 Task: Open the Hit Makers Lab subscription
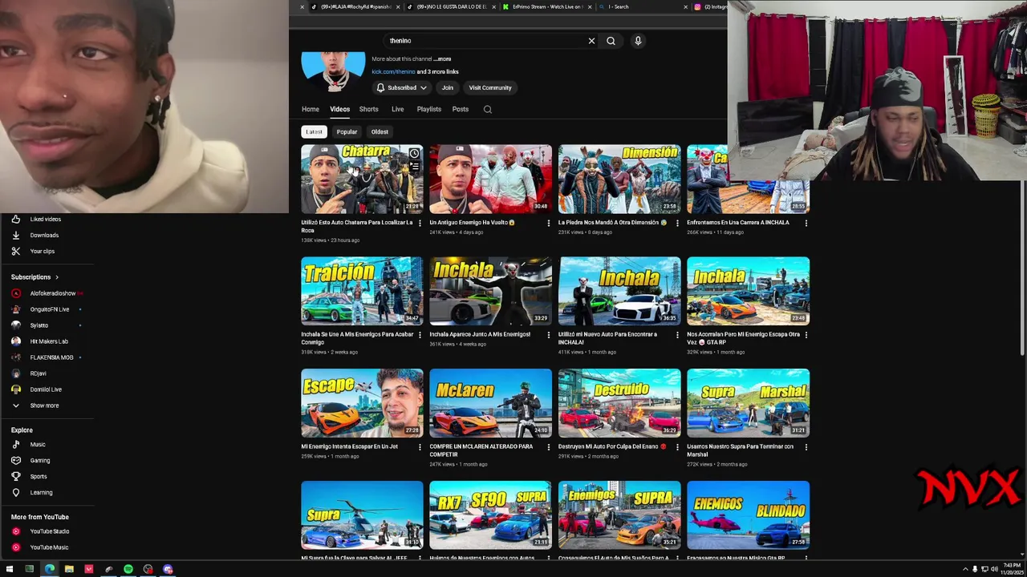(48, 341)
